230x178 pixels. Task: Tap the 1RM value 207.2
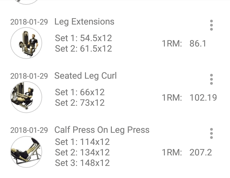pos(201,152)
